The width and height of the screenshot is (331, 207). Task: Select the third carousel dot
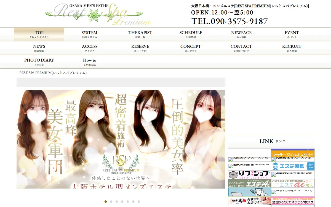117,201
